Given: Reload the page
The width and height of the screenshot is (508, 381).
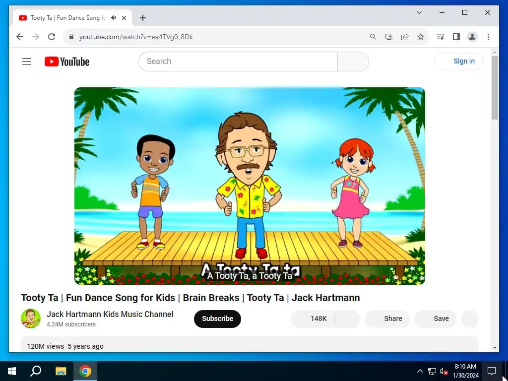Looking at the screenshot, I should click(52, 37).
